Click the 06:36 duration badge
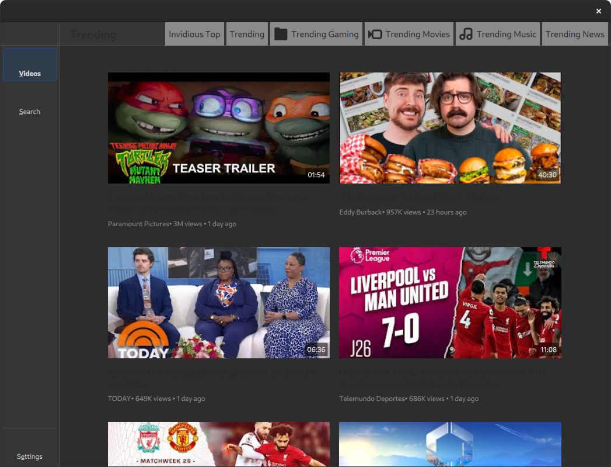Viewport: 611px width, 467px height. pyautogui.click(x=316, y=350)
